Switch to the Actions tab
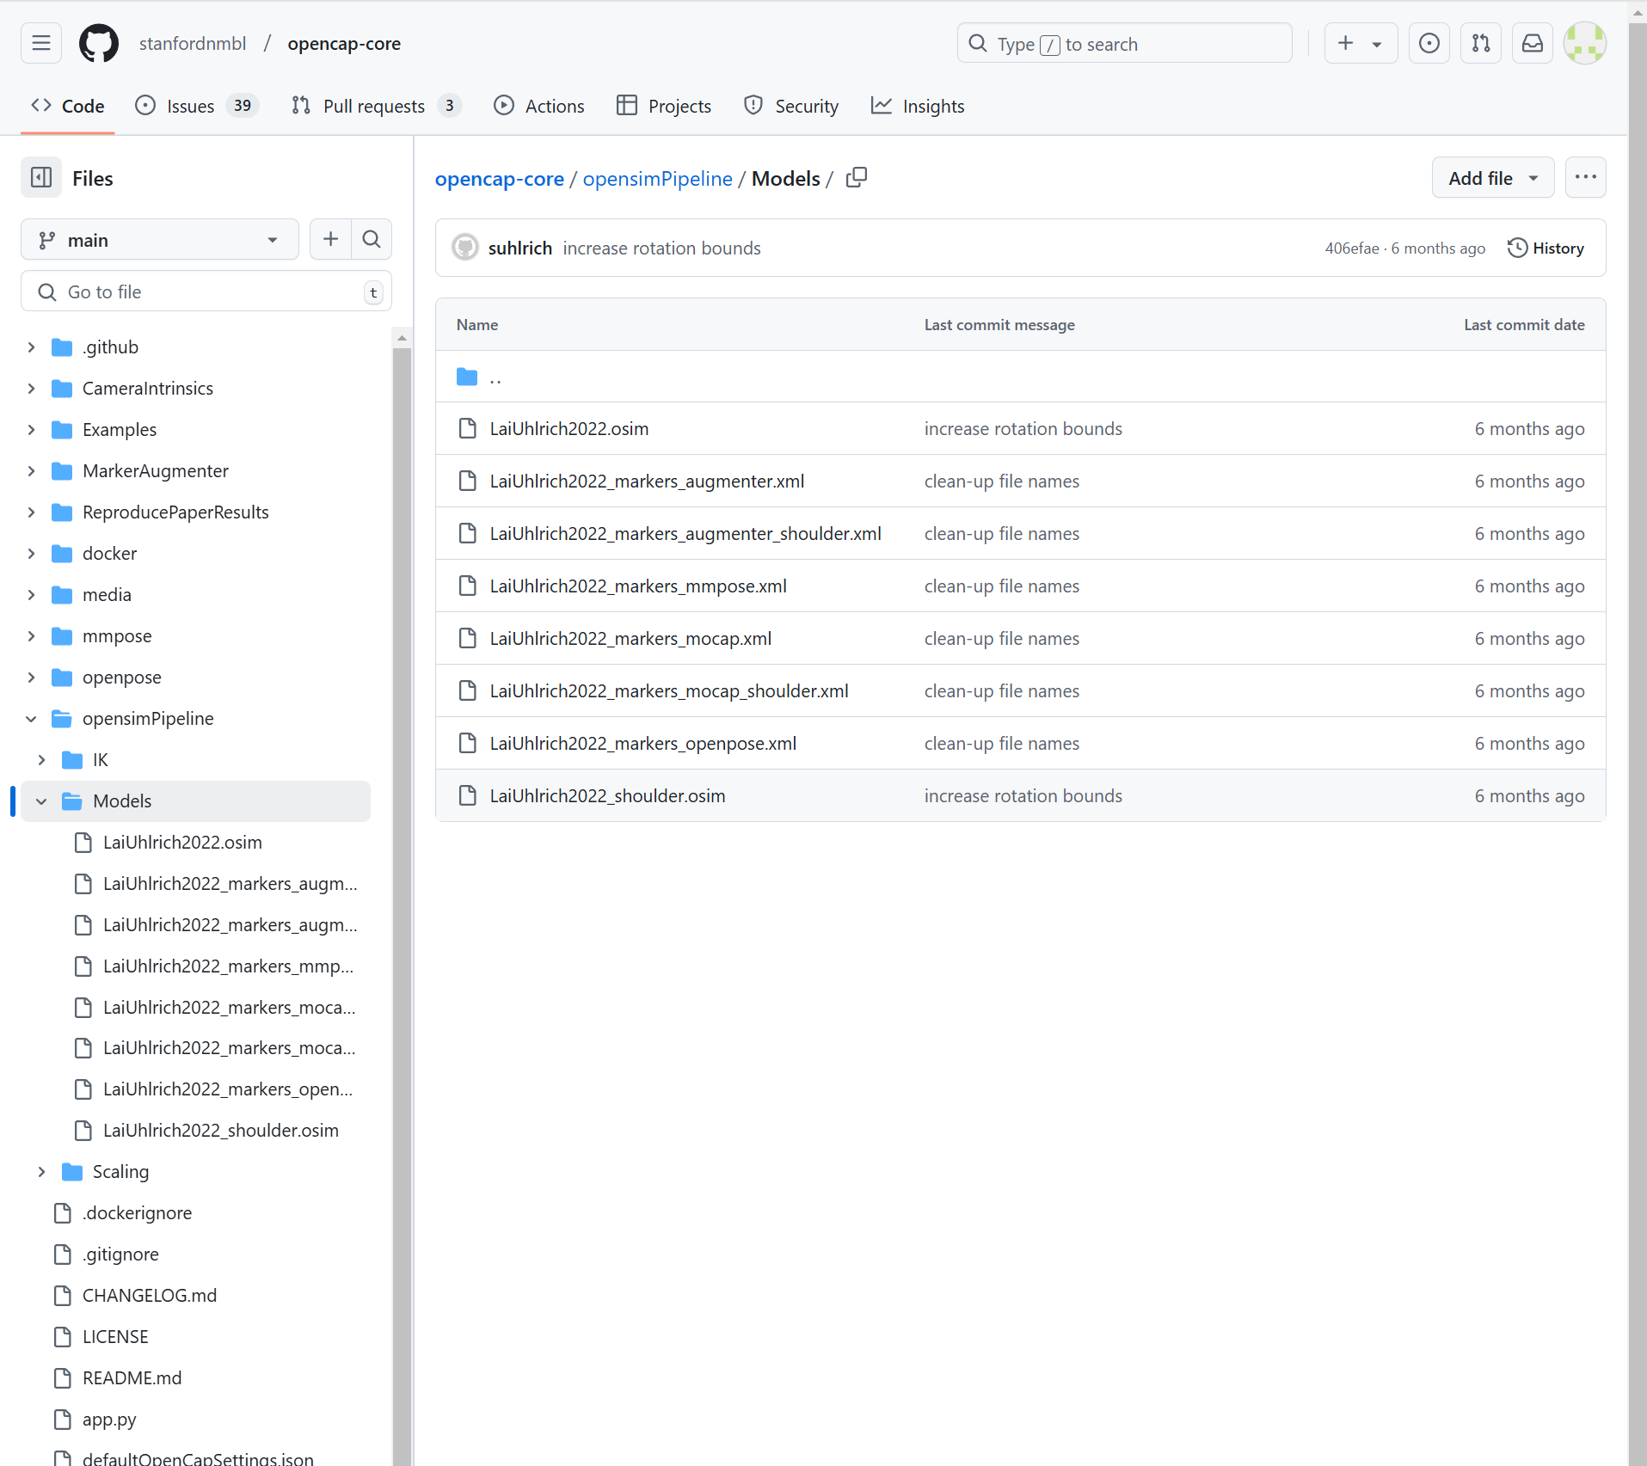Image resolution: width=1647 pixels, height=1466 pixels. tap(539, 106)
